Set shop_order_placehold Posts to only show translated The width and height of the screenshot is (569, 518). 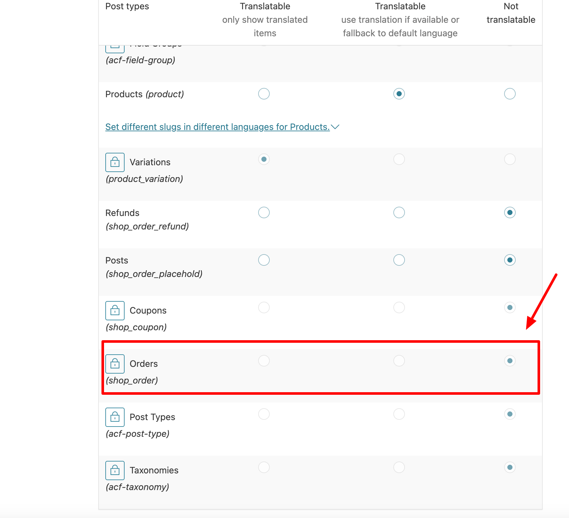pyautogui.click(x=264, y=260)
